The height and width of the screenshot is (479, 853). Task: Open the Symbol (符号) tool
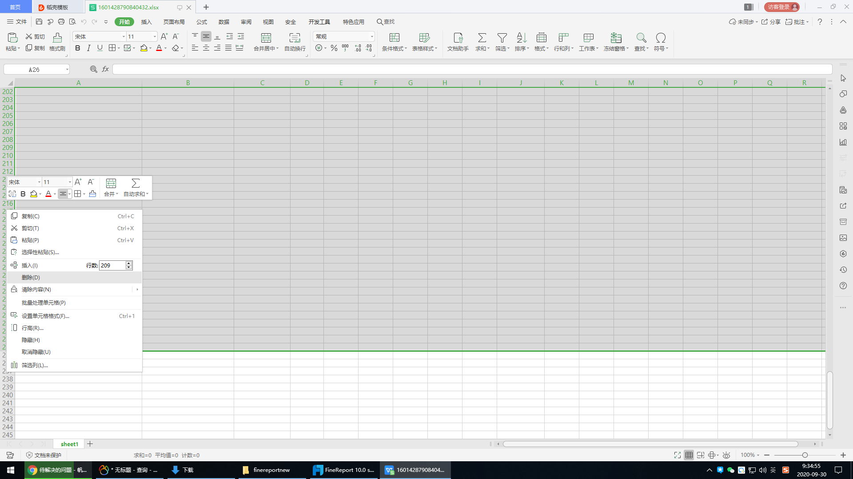[661, 42]
